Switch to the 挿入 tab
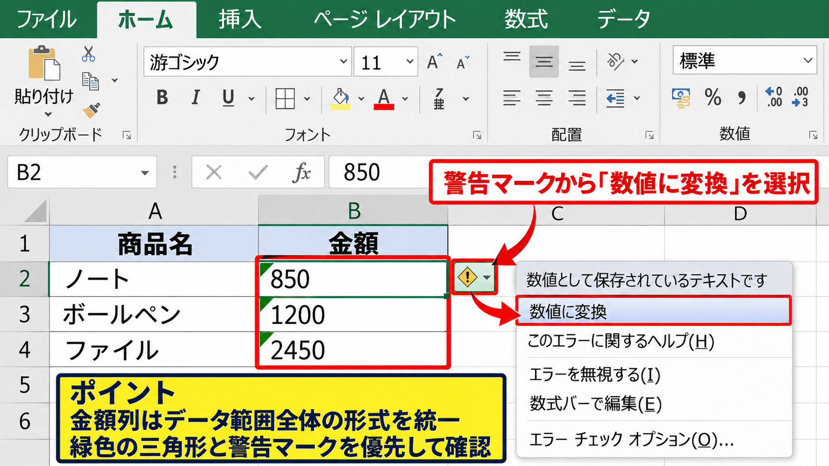 click(240, 19)
